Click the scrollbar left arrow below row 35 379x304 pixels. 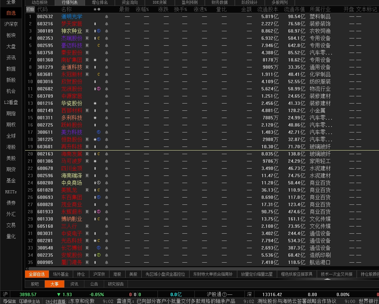tap(26, 268)
